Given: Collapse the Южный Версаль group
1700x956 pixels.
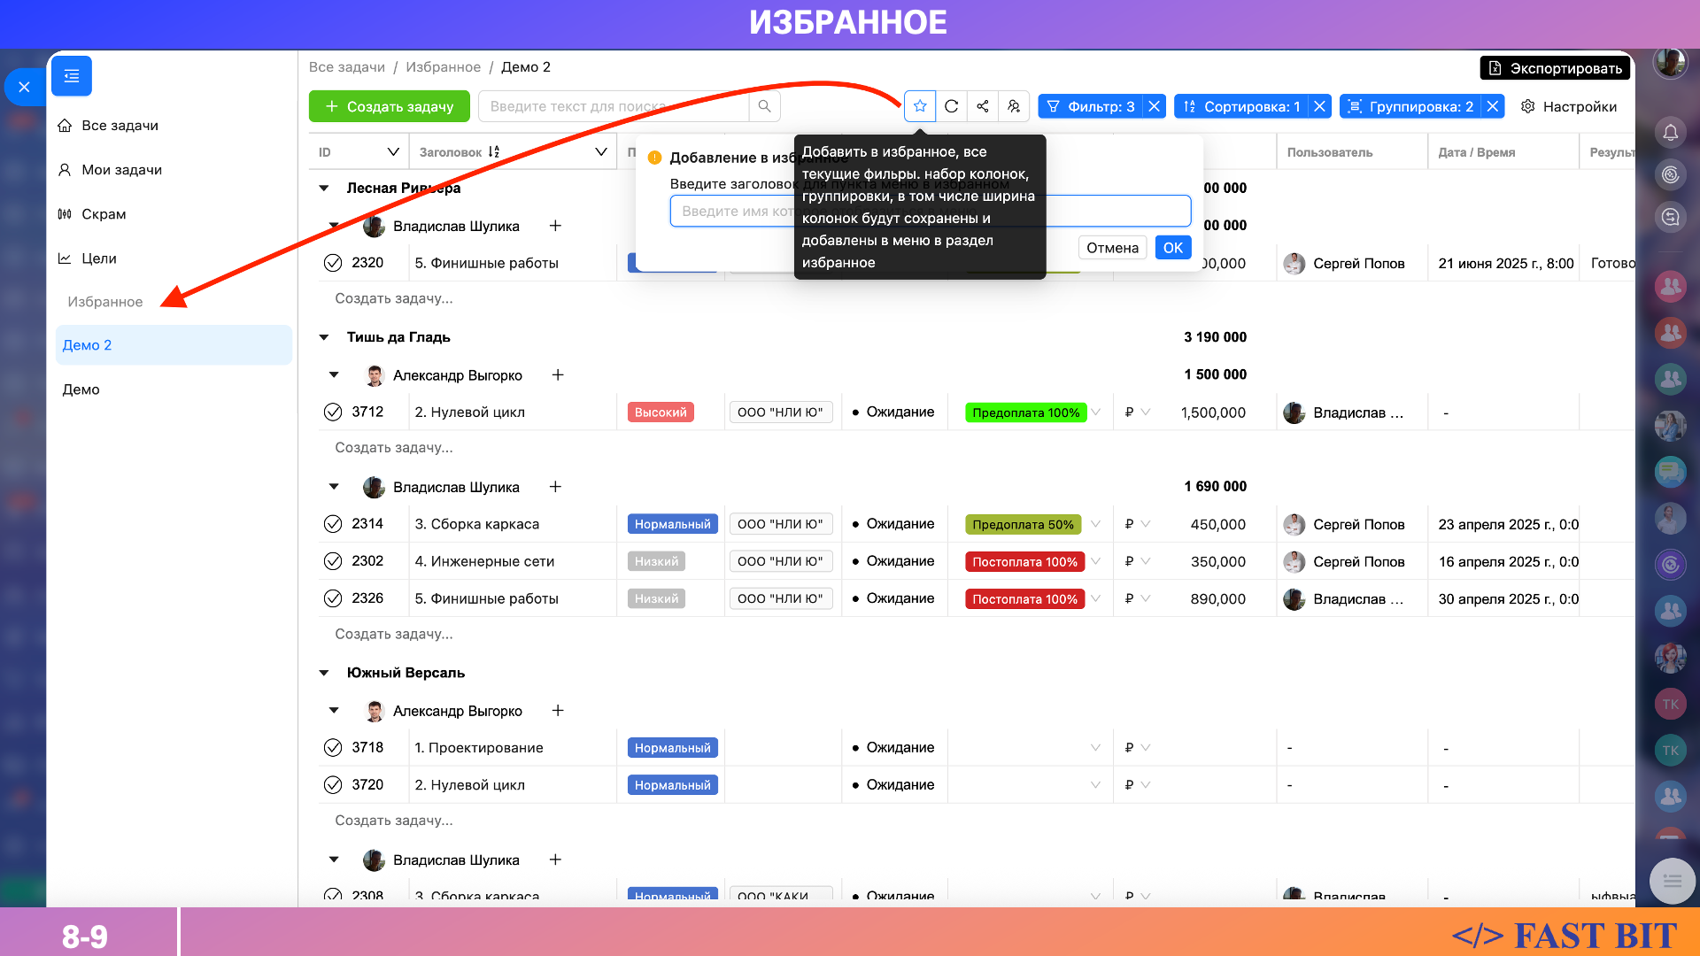Looking at the screenshot, I should [x=324, y=673].
